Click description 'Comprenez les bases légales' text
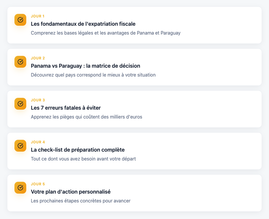 coord(105,33)
